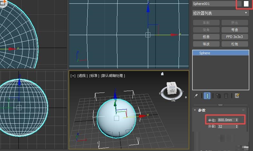Open the 修改器列表 modifier list dropdown
The height and width of the screenshot is (151, 253).
(220, 13)
